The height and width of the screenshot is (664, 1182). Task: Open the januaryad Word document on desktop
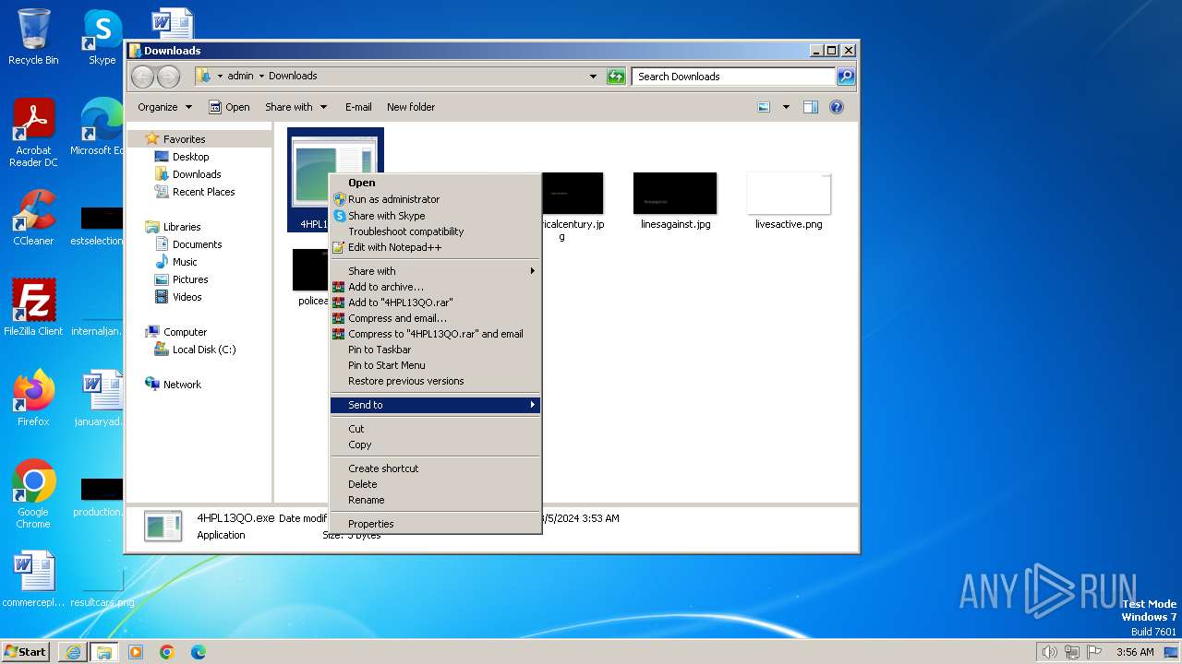(x=100, y=397)
